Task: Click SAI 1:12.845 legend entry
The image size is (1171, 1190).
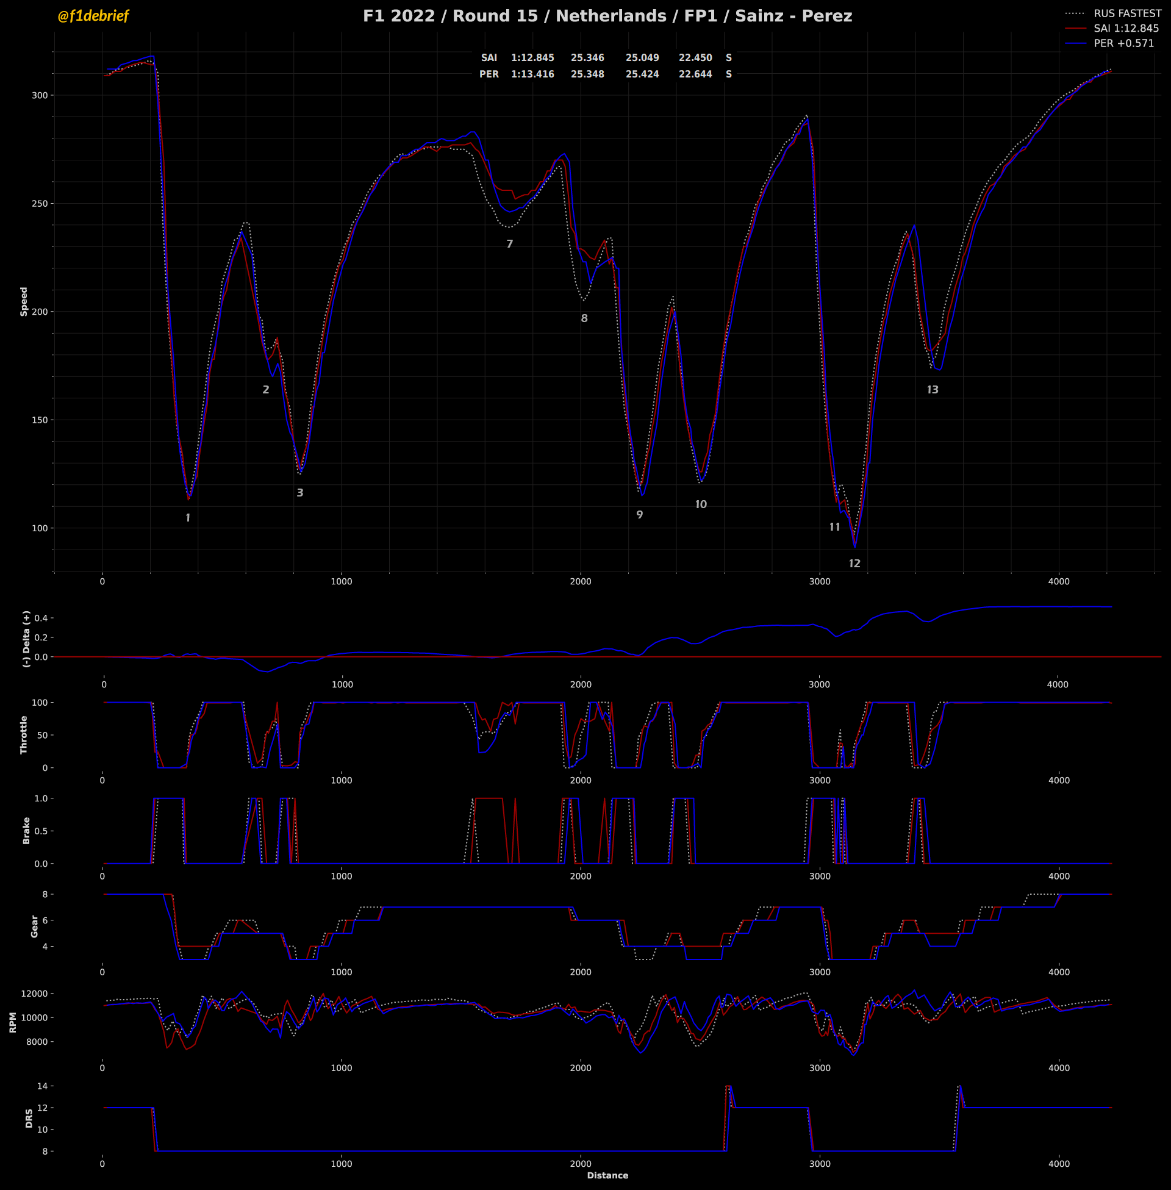Action: (x=1125, y=28)
